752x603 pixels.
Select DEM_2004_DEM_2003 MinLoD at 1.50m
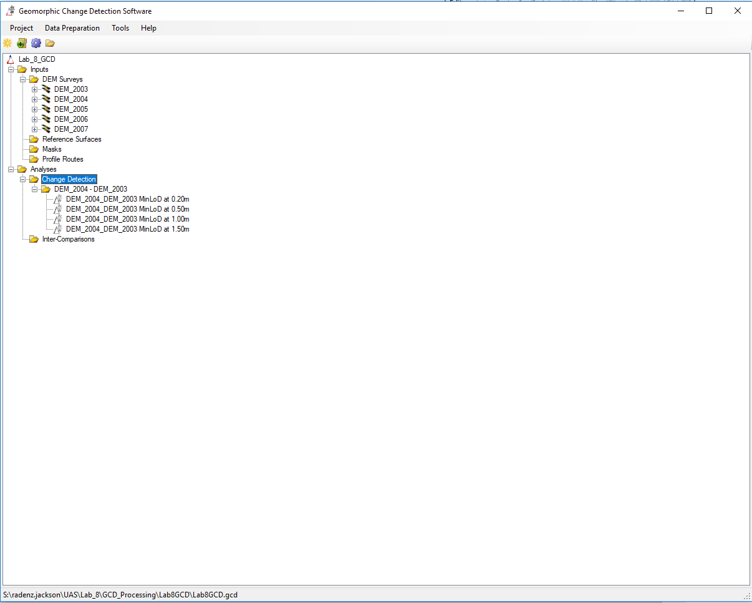[x=128, y=229]
